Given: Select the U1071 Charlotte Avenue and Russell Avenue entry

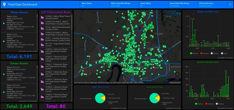Looking at the screenshot, I should [55, 39].
